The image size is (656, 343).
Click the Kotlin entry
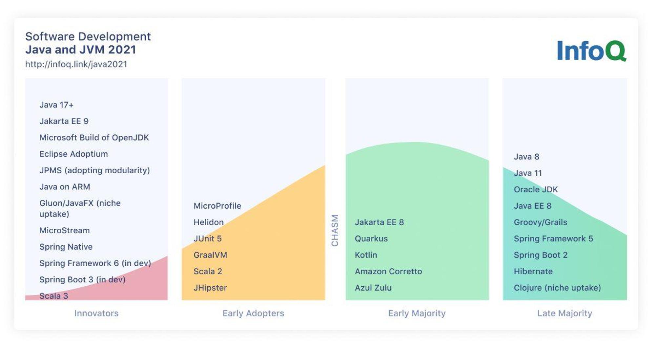click(366, 255)
